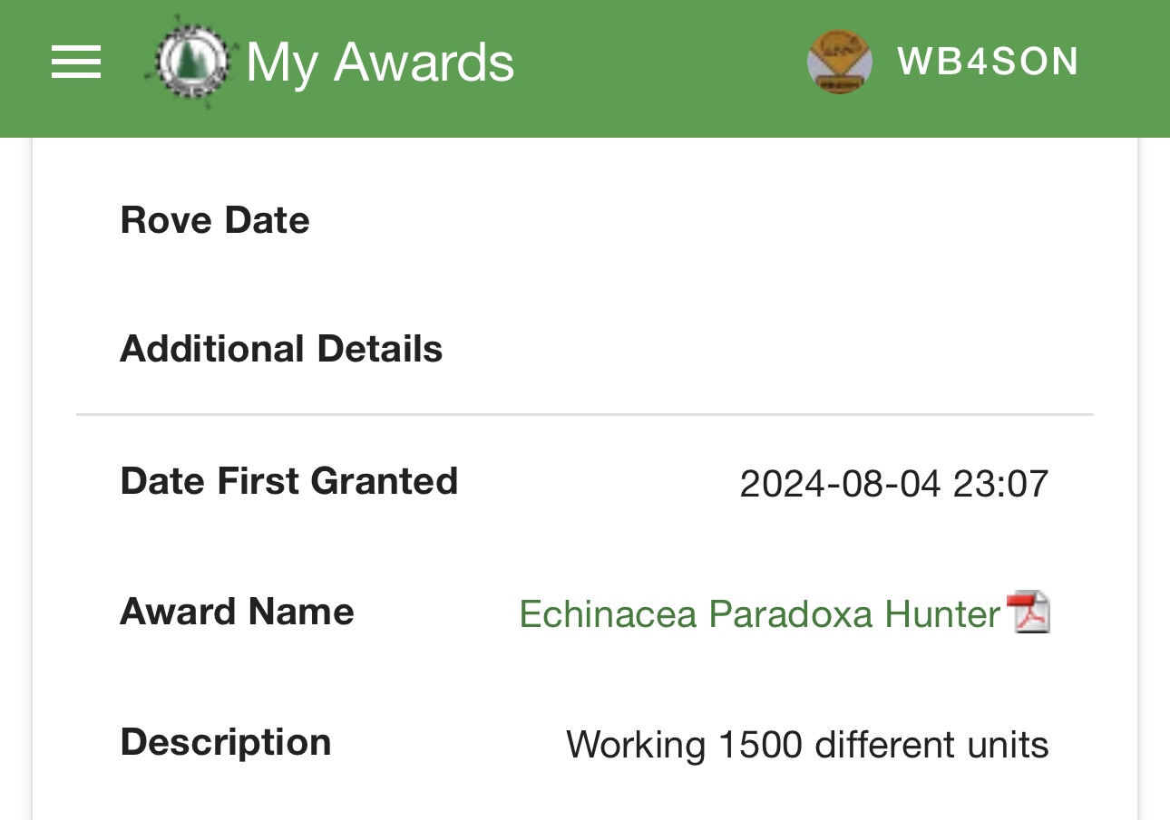The image size is (1170, 820).
Task: Download the award certificate PDF icon
Action: coord(1029,613)
